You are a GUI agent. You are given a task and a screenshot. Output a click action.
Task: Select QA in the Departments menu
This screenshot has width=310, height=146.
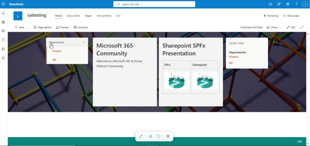(x=54, y=60)
